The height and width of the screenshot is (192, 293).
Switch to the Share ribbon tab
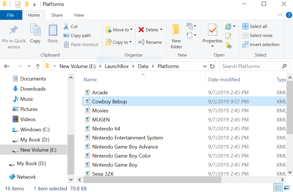57,15
